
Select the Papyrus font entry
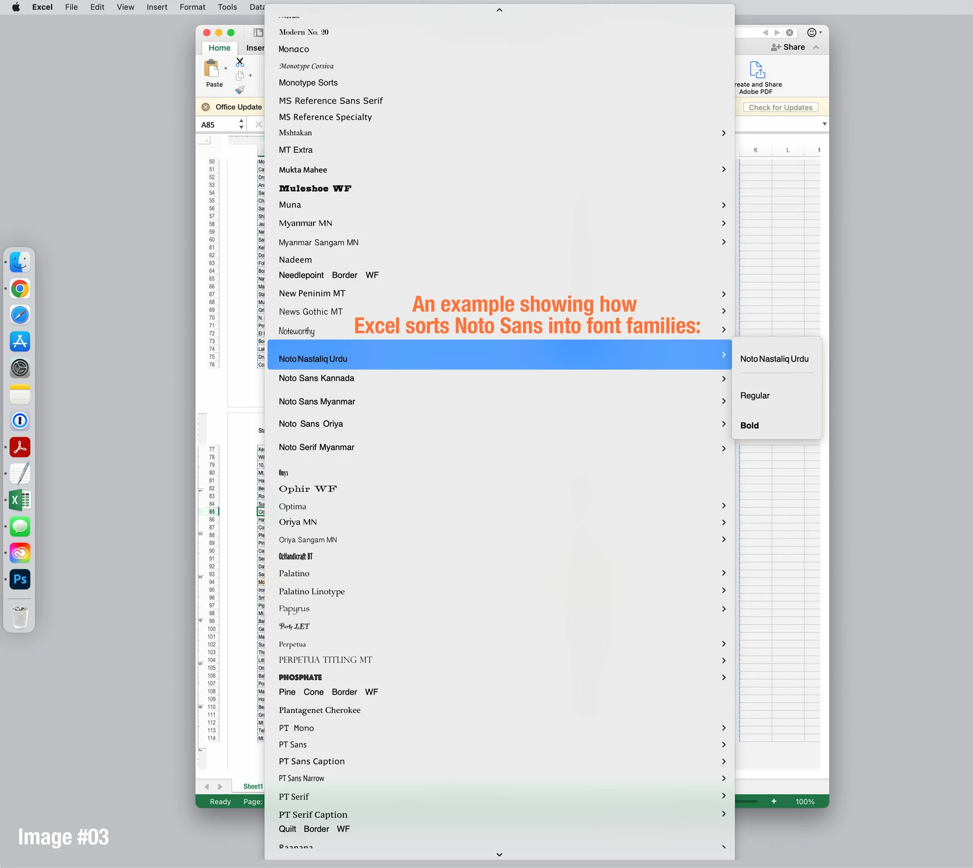coord(499,609)
